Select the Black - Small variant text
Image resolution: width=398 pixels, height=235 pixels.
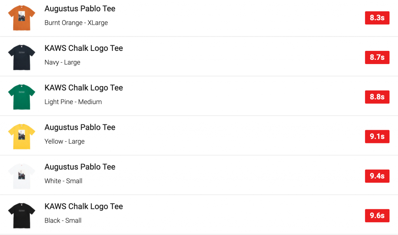point(63,221)
